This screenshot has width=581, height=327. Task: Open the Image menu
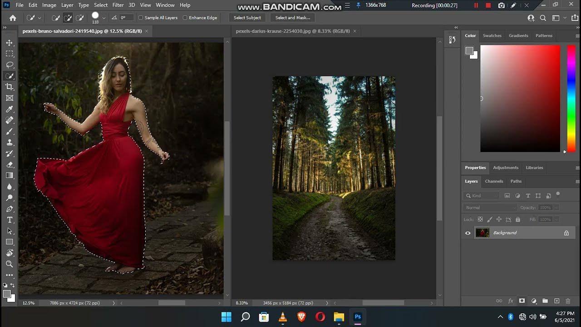pos(49,5)
